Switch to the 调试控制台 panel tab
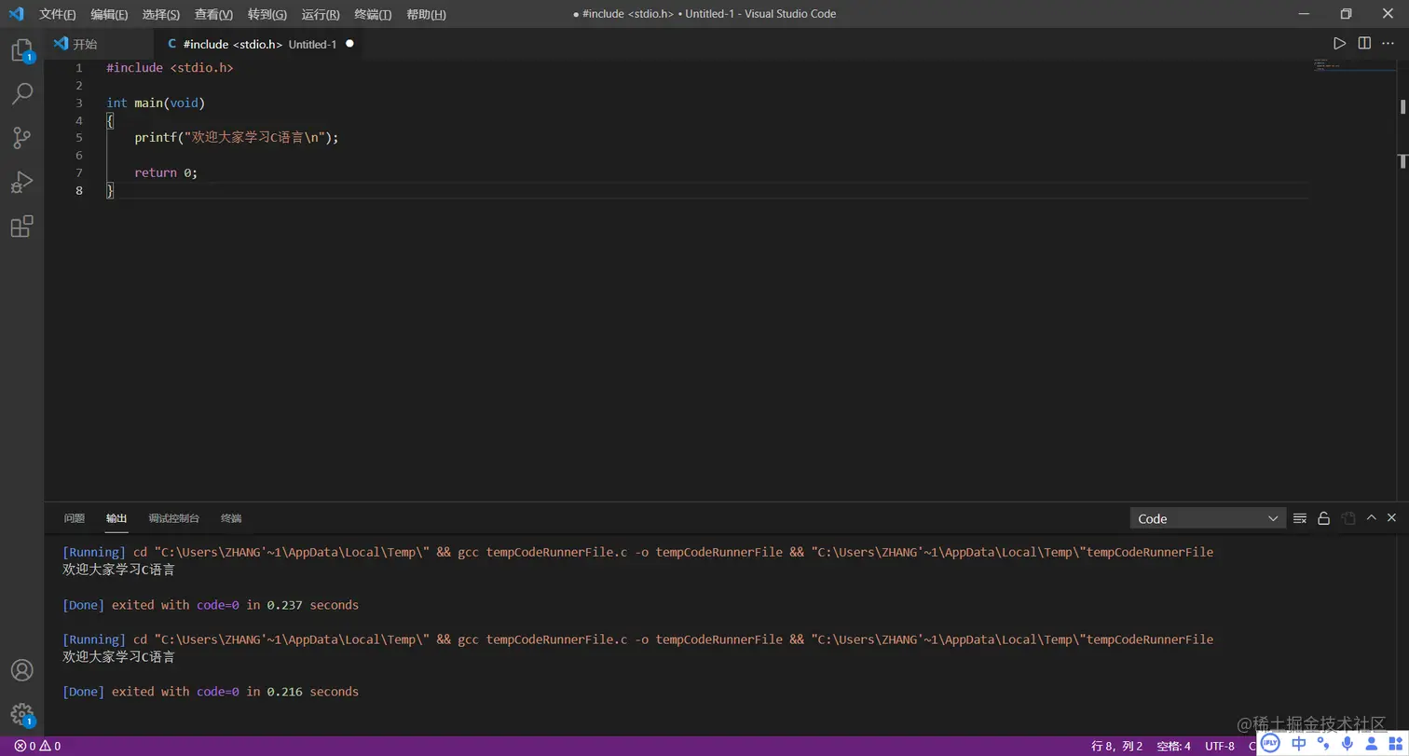 click(173, 518)
